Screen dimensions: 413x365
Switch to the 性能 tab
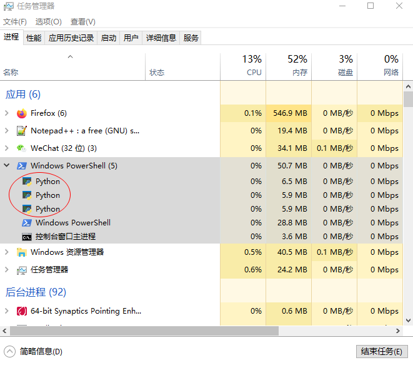(x=34, y=38)
